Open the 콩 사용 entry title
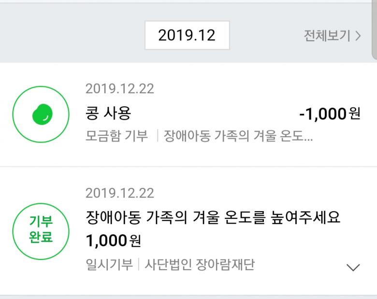 pos(108,114)
